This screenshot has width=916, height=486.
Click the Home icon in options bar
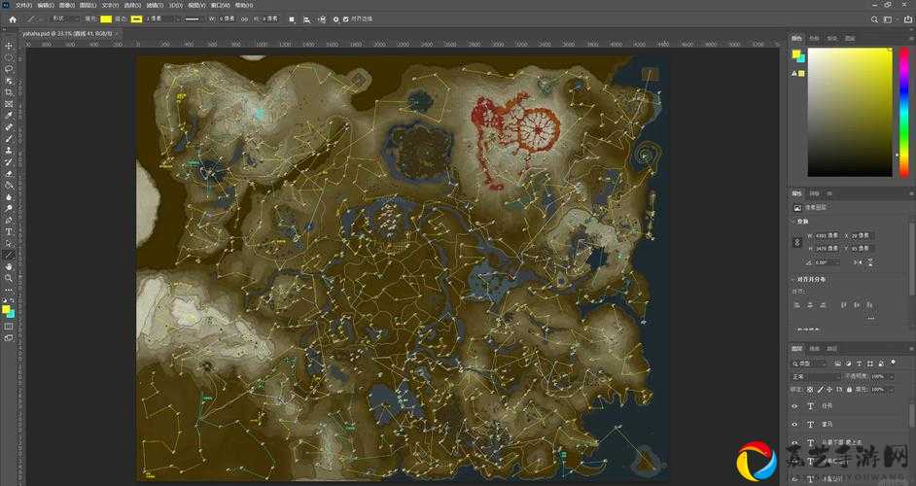[x=13, y=19]
